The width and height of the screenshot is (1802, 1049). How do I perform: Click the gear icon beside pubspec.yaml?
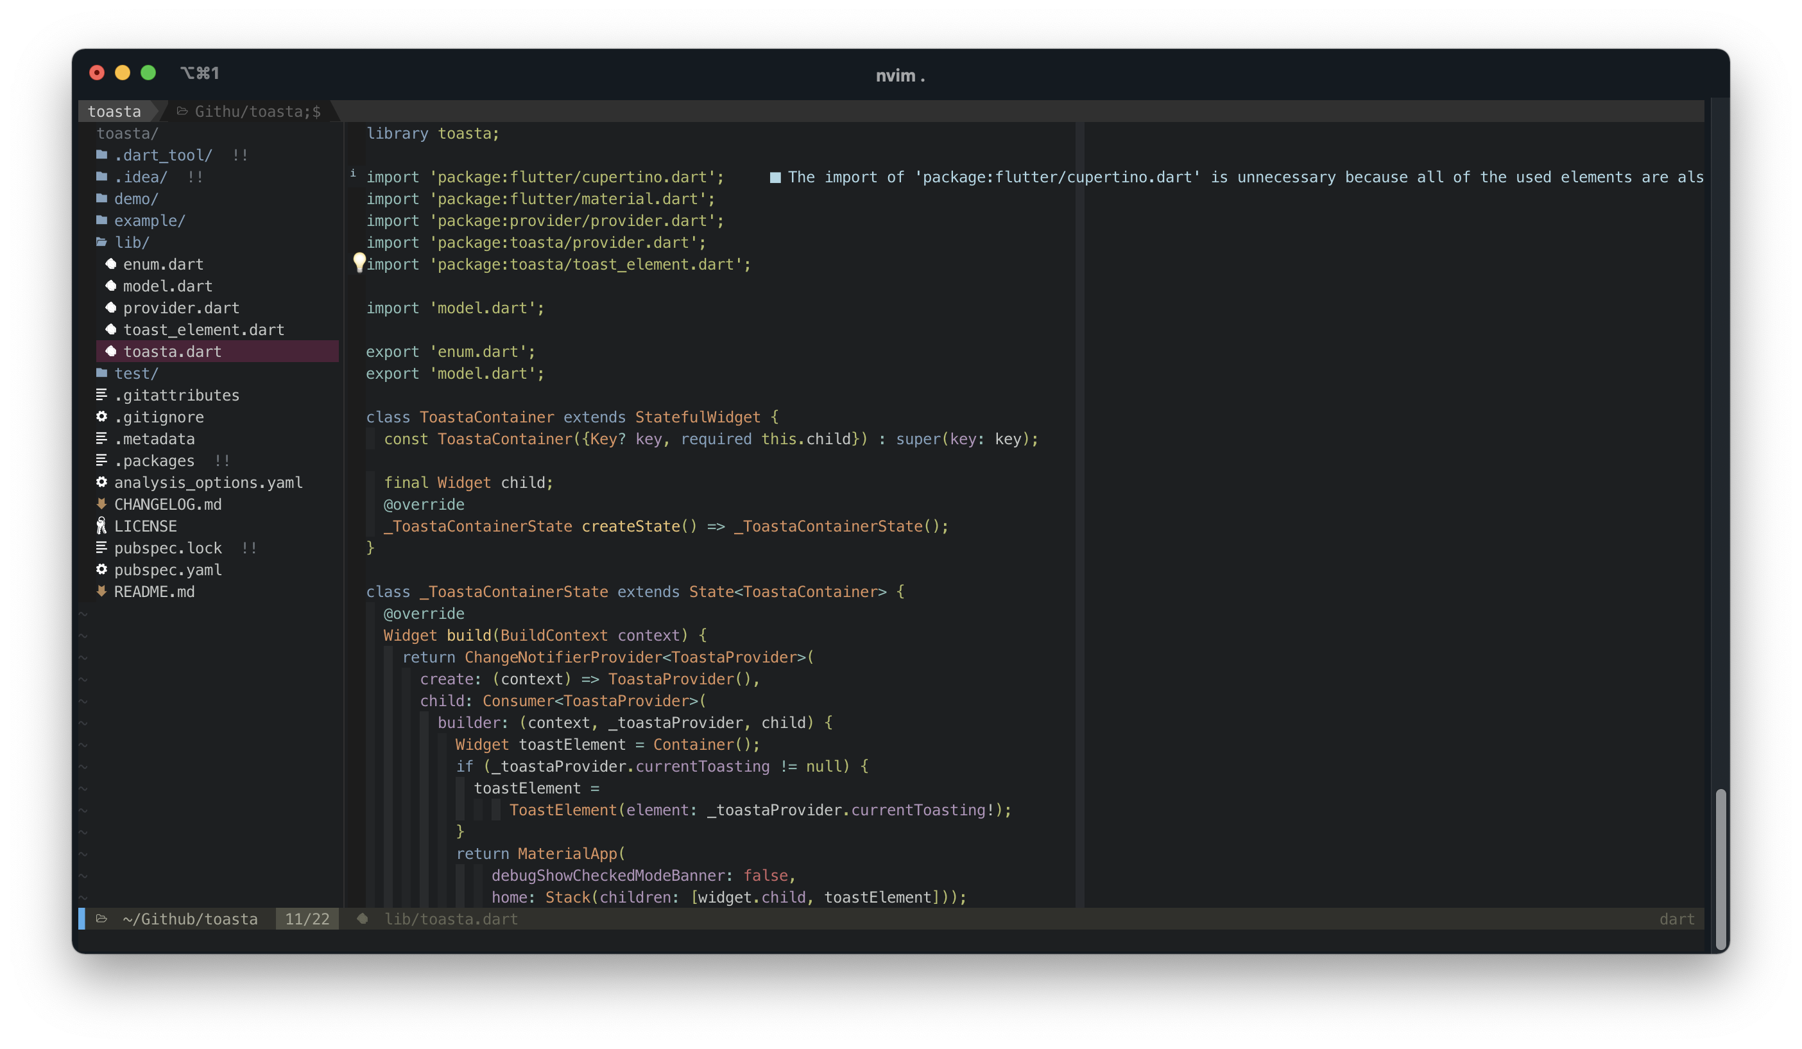(101, 569)
